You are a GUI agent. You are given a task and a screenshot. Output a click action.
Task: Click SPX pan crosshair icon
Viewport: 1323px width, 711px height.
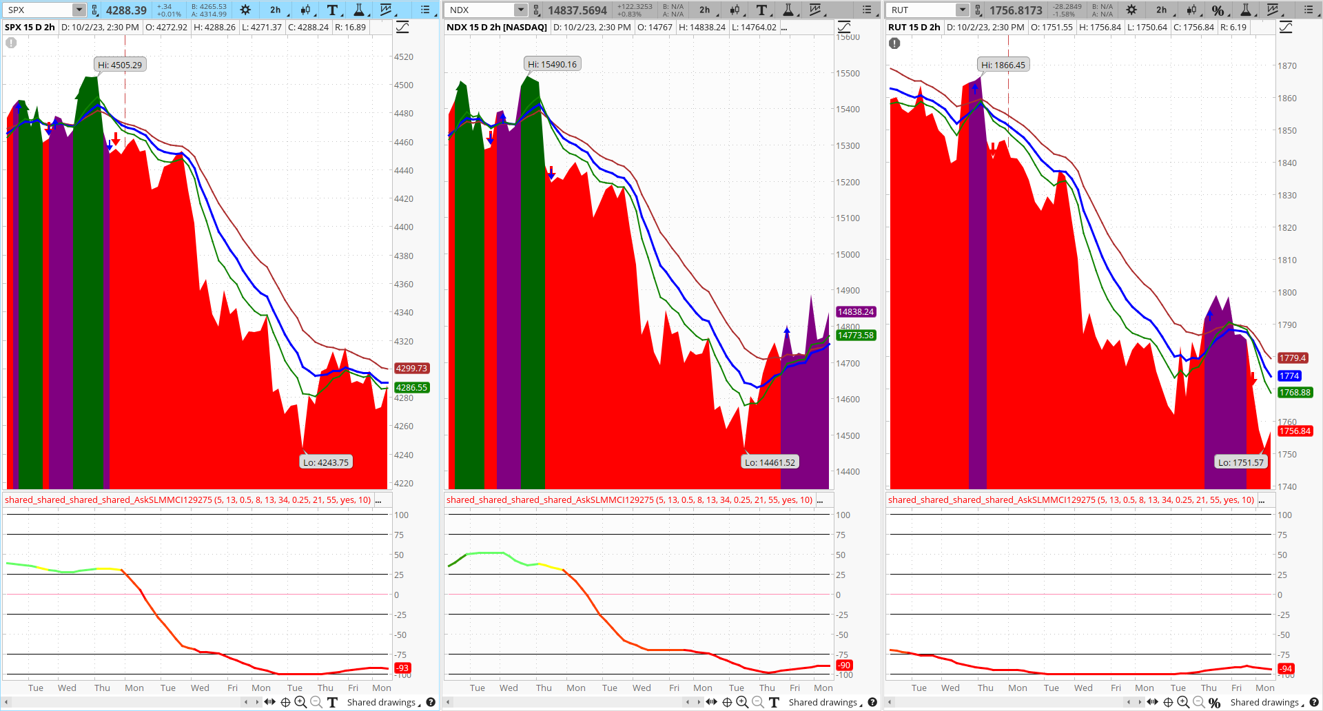click(x=285, y=703)
